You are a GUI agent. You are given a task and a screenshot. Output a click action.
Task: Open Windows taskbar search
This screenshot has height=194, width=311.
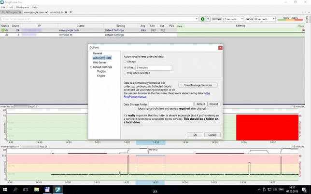click(x=15, y=190)
